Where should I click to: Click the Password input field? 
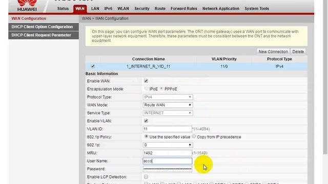pos(168,169)
